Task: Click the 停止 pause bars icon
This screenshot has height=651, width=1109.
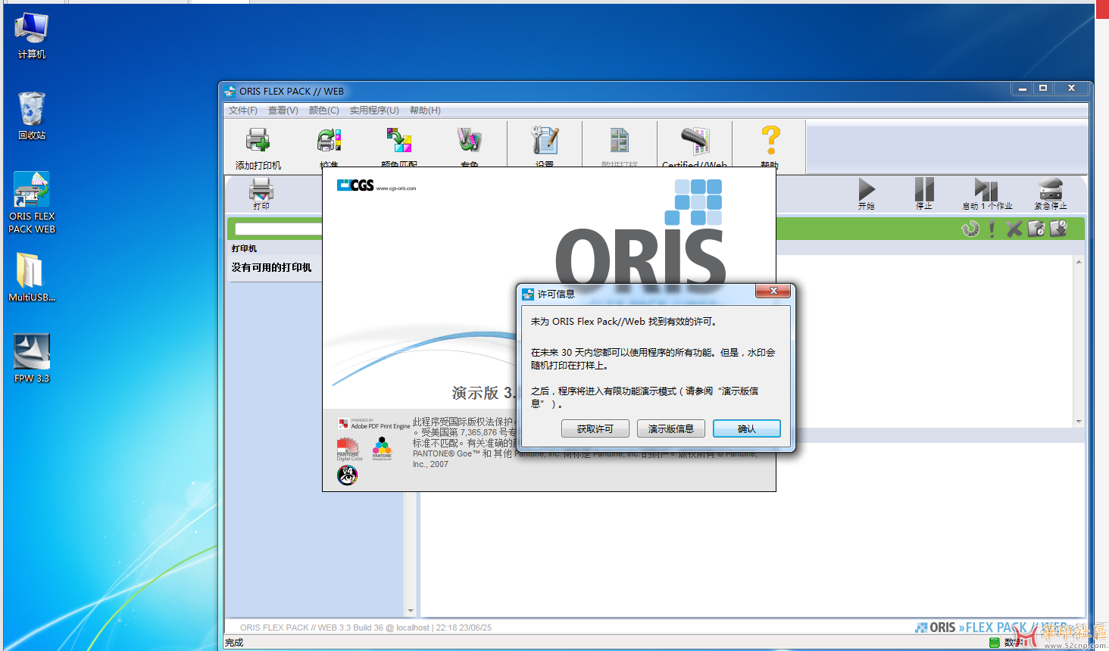Action: (x=924, y=188)
